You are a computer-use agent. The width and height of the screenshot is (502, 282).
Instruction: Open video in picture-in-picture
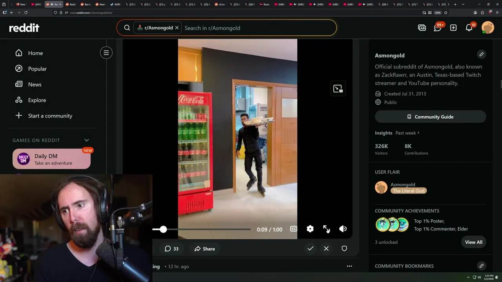pyautogui.click(x=338, y=89)
